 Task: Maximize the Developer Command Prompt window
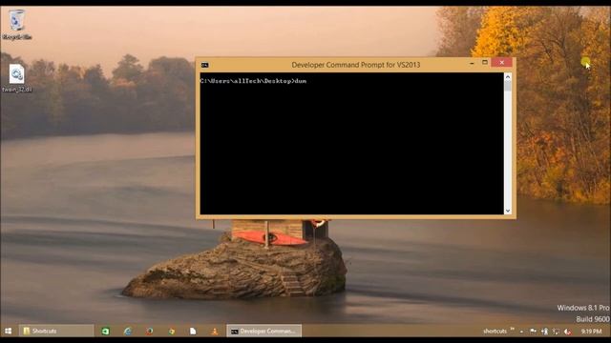(485, 63)
